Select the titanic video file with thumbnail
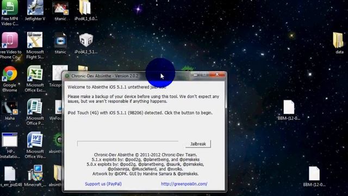Image resolution: width=348 pixels, height=196 pixels. (x=60, y=8)
